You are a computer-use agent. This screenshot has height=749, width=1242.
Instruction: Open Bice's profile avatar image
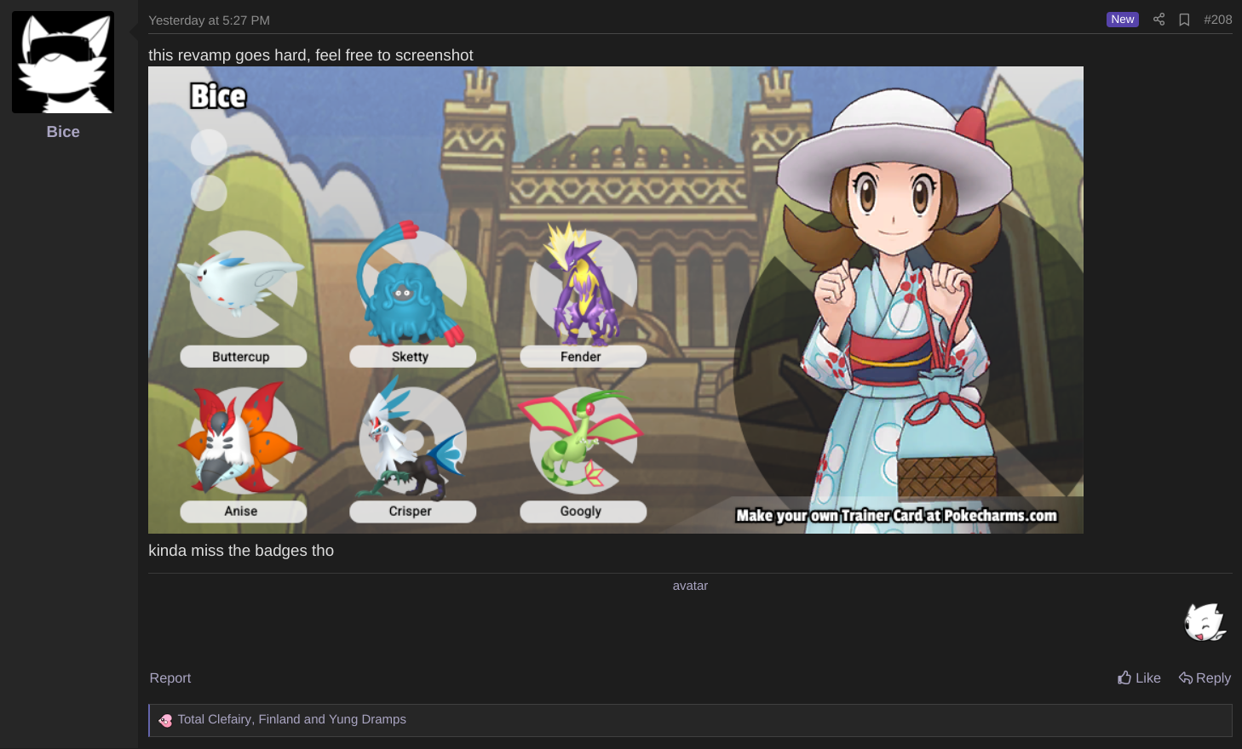63,62
